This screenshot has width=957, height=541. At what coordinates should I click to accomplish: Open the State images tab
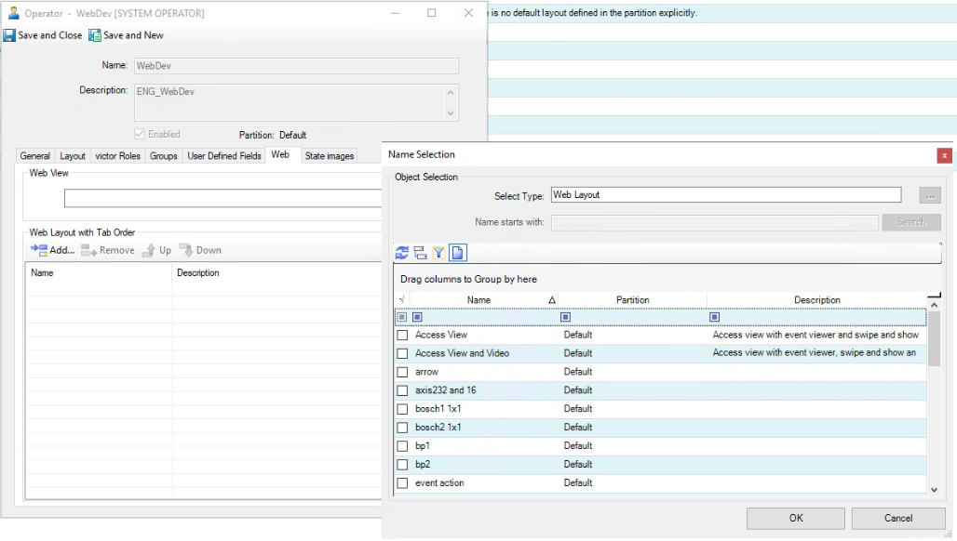pos(330,156)
